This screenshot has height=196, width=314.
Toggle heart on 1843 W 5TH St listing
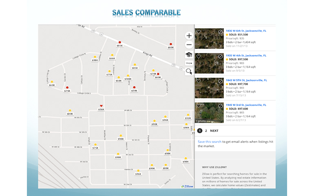coord(199,81)
